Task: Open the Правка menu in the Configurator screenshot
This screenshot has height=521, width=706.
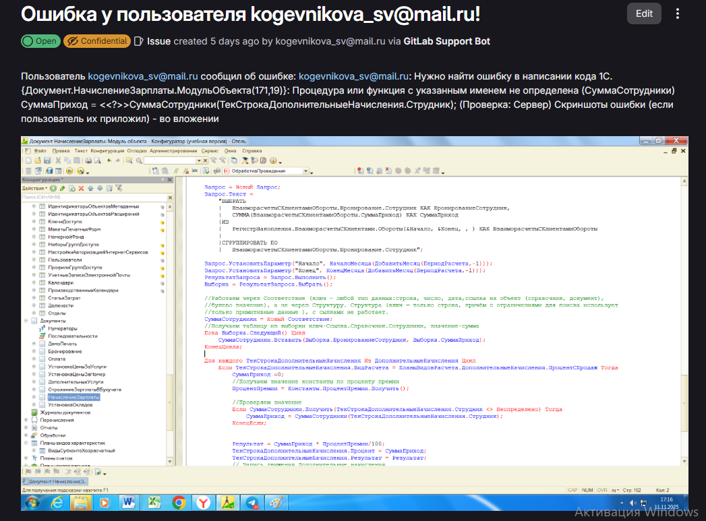Action: point(61,151)
